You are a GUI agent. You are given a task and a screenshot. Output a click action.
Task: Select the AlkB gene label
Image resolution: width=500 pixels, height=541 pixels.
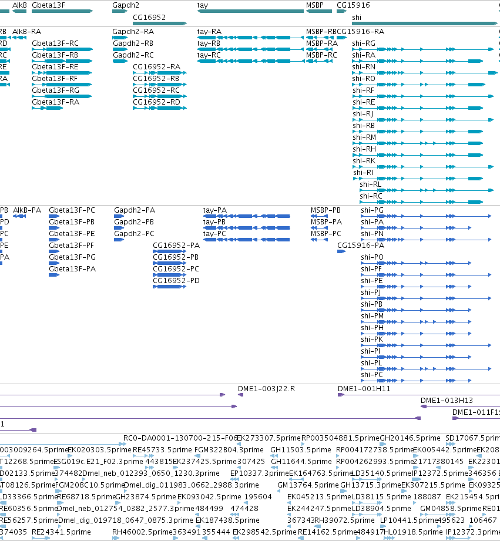pos(19,5)
